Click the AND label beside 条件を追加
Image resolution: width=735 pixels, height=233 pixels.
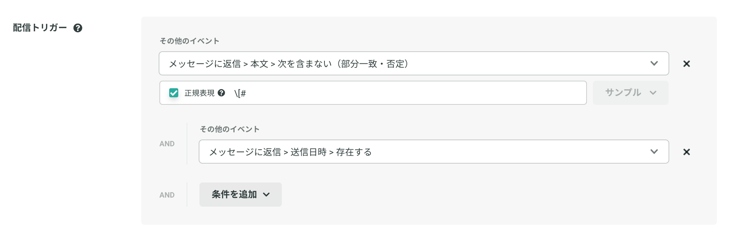167,195
